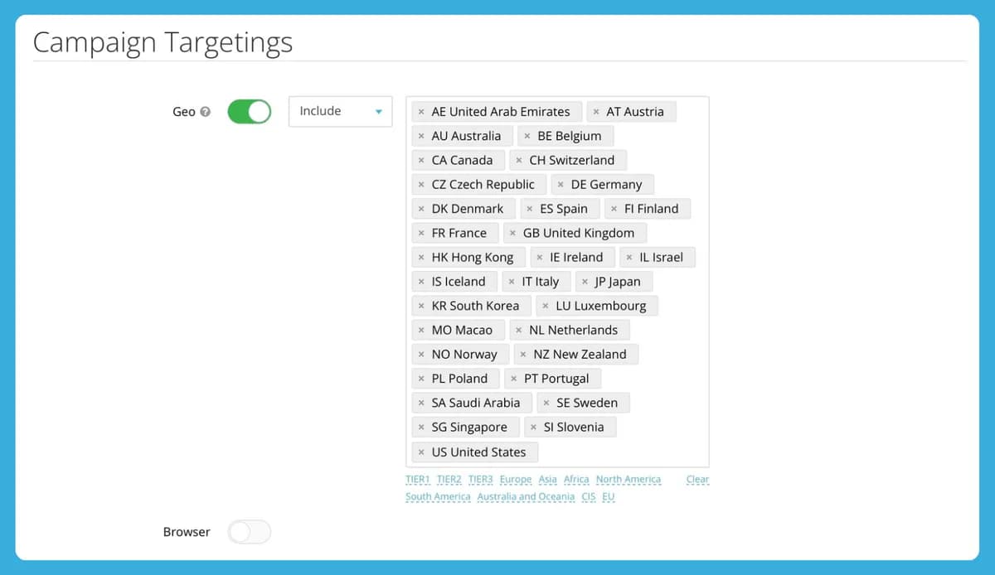
Task: Open the Include dropdown
Action: click(340, 111)
